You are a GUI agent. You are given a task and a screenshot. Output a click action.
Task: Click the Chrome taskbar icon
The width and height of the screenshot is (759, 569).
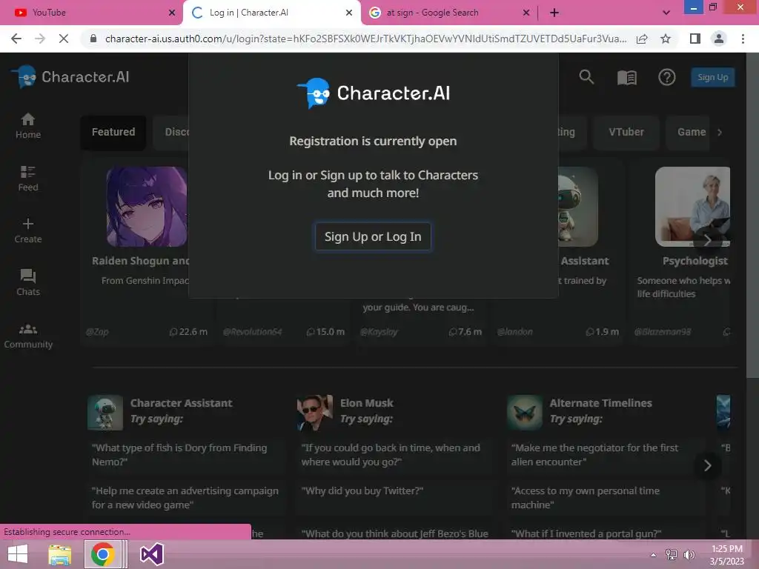tap(102, 554)
